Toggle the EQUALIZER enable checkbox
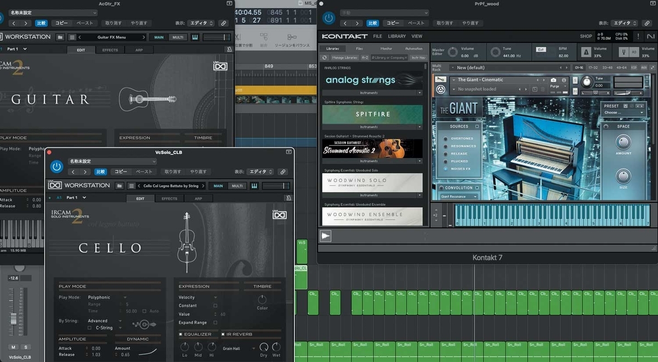Image resolution: width=658 pixels, height=362 pixels. [x=180, y=334]
